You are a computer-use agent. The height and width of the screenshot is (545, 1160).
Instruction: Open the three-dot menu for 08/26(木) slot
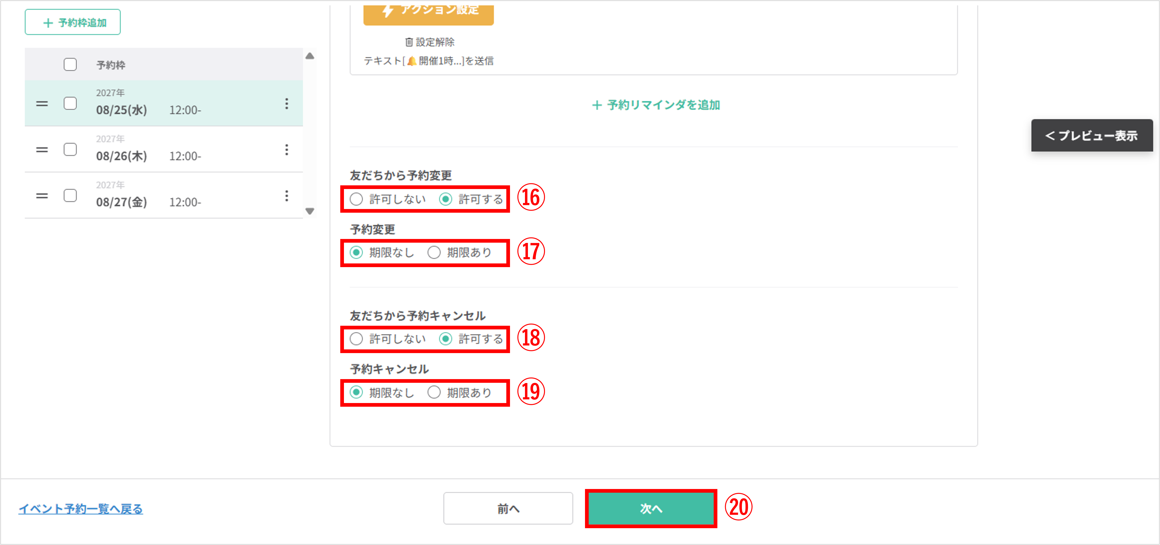pos(286,149)
